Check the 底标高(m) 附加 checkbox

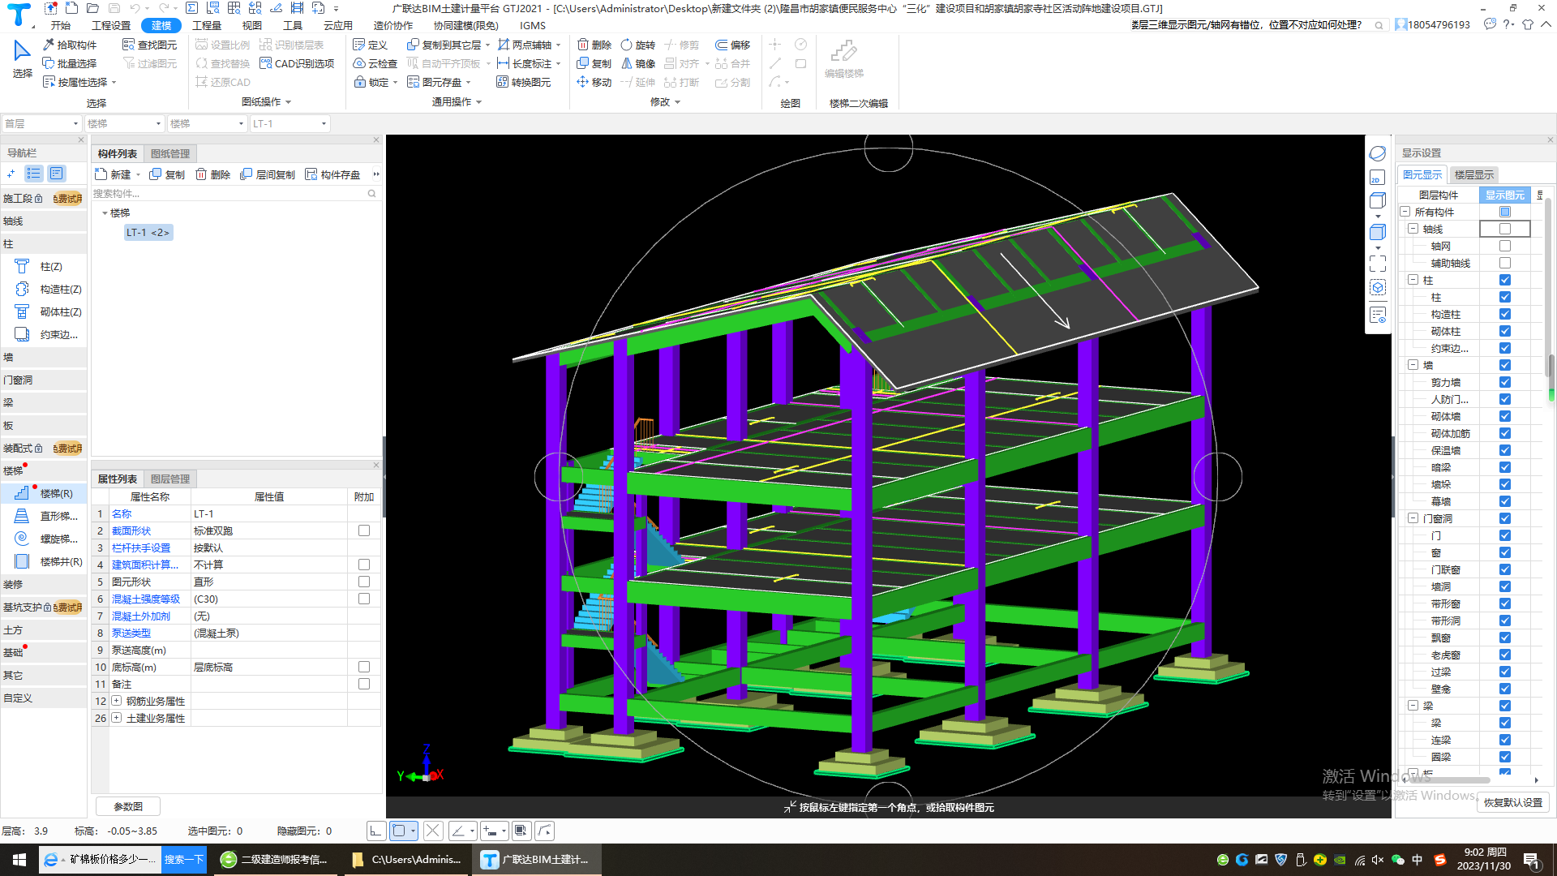(364, 667)
